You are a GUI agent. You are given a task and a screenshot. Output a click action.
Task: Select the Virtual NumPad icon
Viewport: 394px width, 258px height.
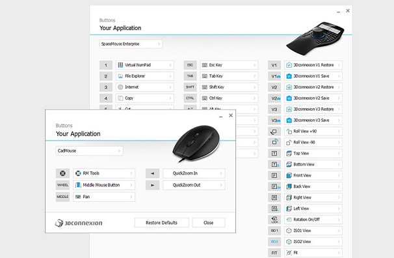(x=120, y=65)
